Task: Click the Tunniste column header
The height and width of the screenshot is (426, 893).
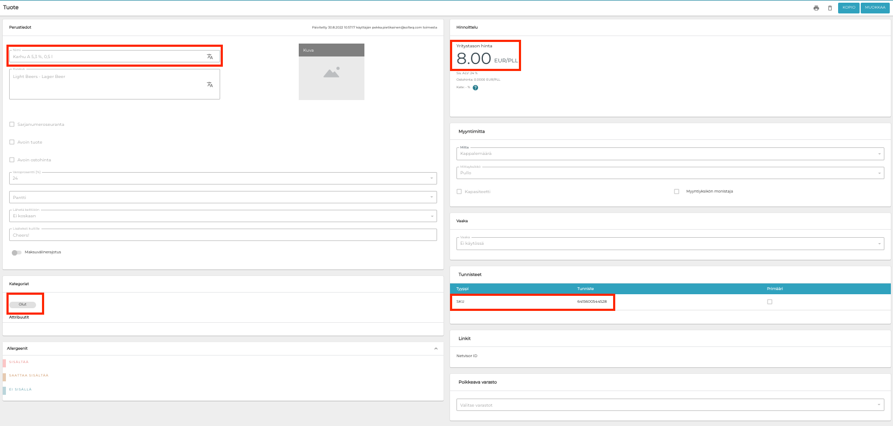Action: point(586,289)
